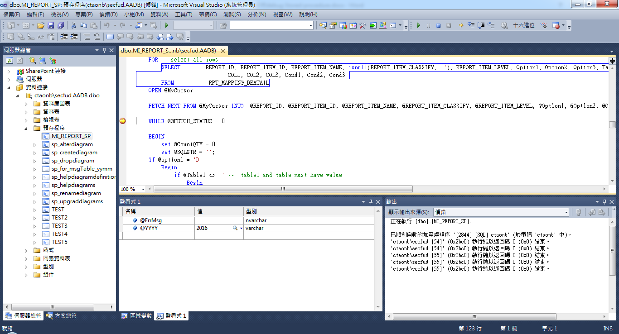
Task: Open the 顯示輸出來源 dropdown in 輸出 panel
Action: (566, 212)
